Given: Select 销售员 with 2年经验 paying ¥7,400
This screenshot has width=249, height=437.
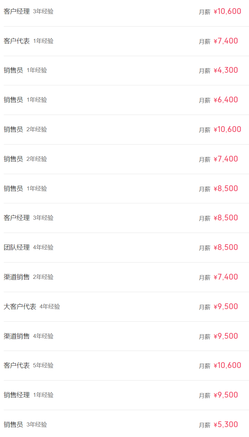Looking at the screenshot, I should tap(13, 159).
